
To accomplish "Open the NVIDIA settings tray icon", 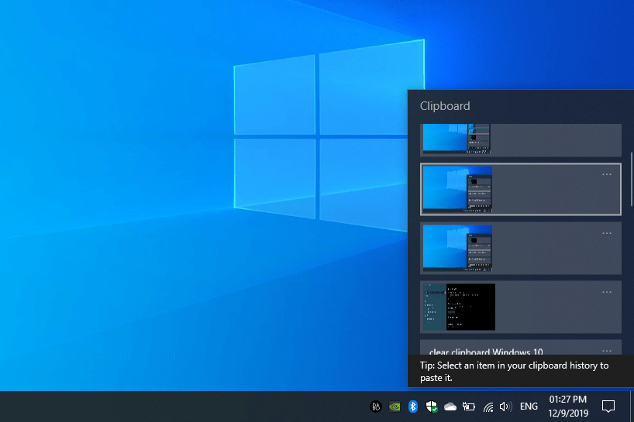I will (395, 407).
